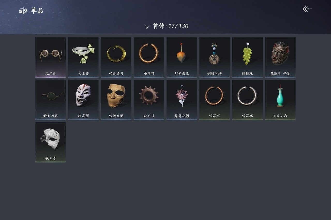The height and width of the screenshot is (220, 331).
Task: Open the 灯笼果儿 lantern fruit earring
Action: coord(182,57)
